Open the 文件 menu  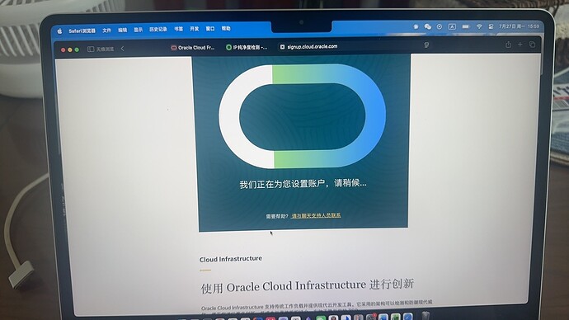point(106,31)
